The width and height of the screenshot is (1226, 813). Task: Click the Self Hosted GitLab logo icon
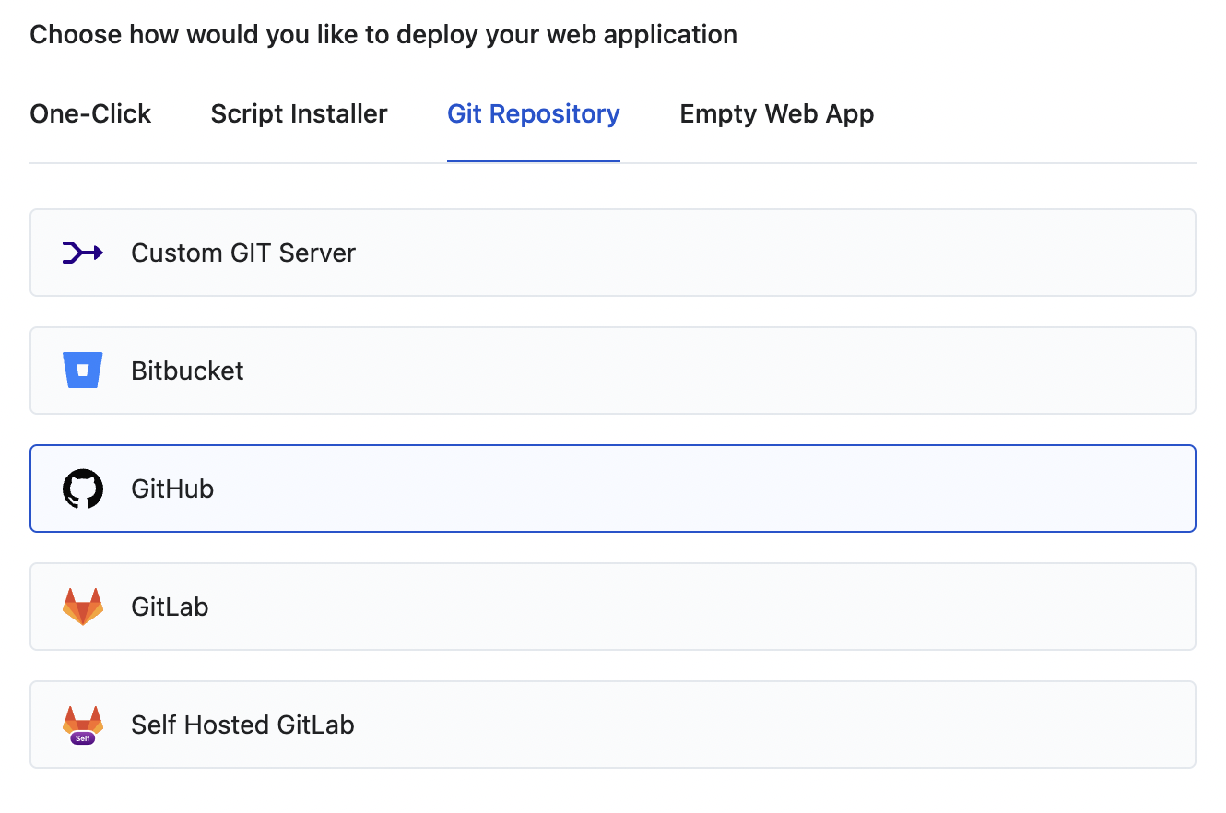pyautogui.click(x=82, y=725)
